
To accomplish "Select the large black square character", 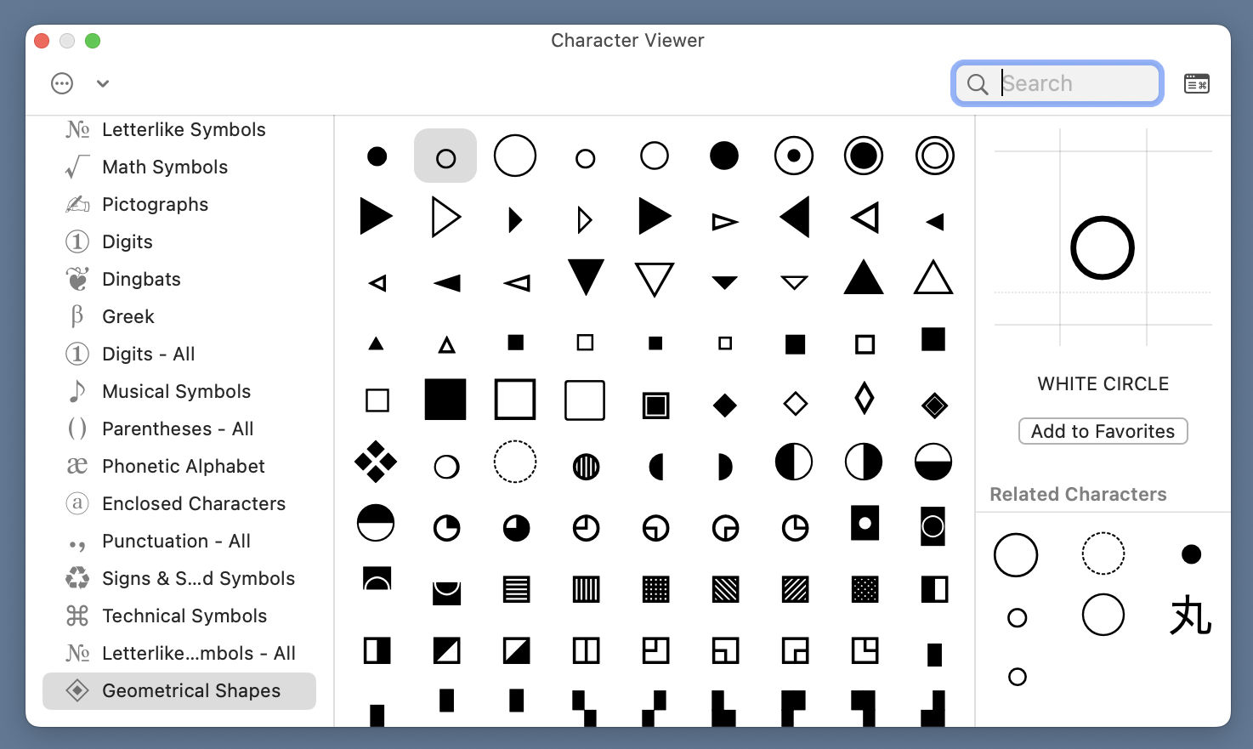I will click(x=445, y=400).
